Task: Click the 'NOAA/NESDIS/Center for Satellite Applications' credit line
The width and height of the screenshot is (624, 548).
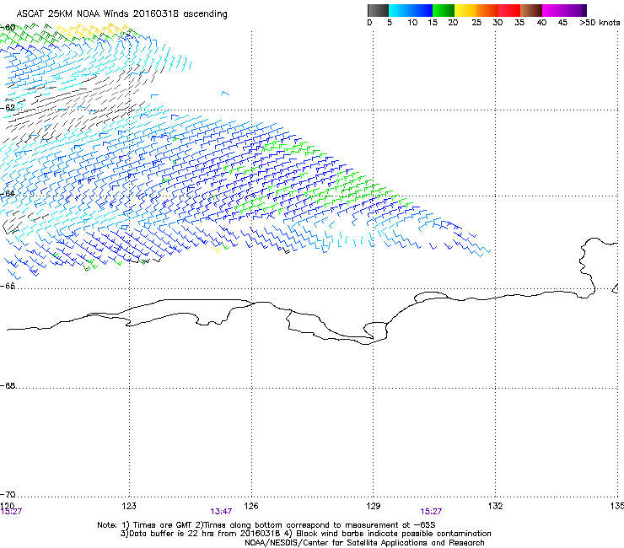Action: pos(364,543)
